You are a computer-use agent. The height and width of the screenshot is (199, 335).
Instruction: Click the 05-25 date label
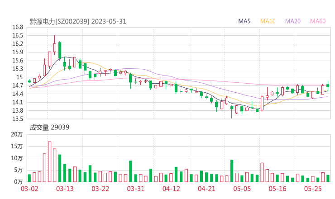tap(313, 189)
